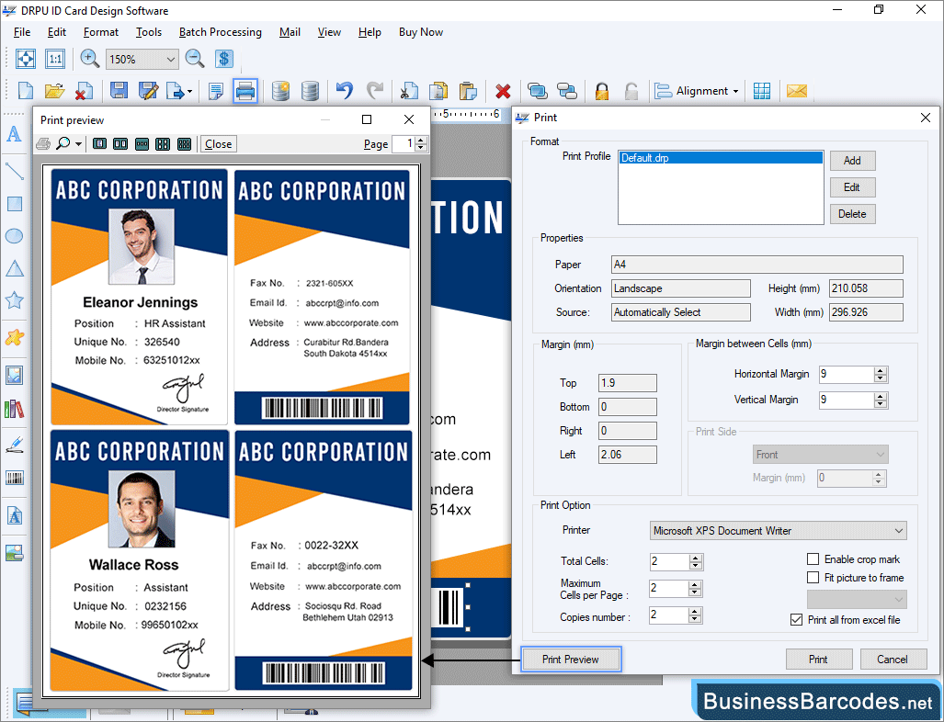The image size is (944, 722).
Task: Show one page layout in Print preview
Action: click(100, 144)
